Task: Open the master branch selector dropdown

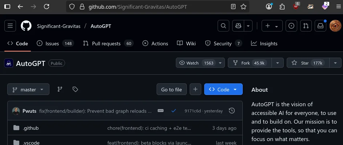Action: point(28,89)
